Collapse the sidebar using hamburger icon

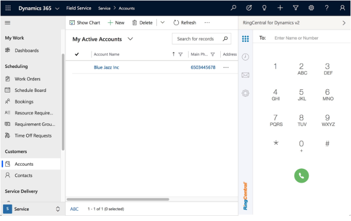pyautogui.click(x=8, y=22)
